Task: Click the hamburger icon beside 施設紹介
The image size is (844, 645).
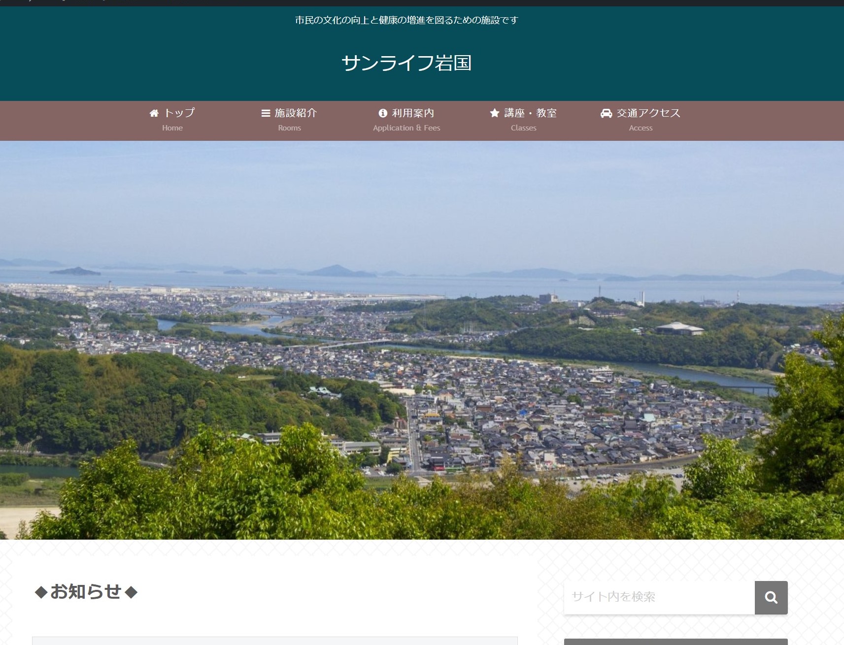Action: coord(266,113)
